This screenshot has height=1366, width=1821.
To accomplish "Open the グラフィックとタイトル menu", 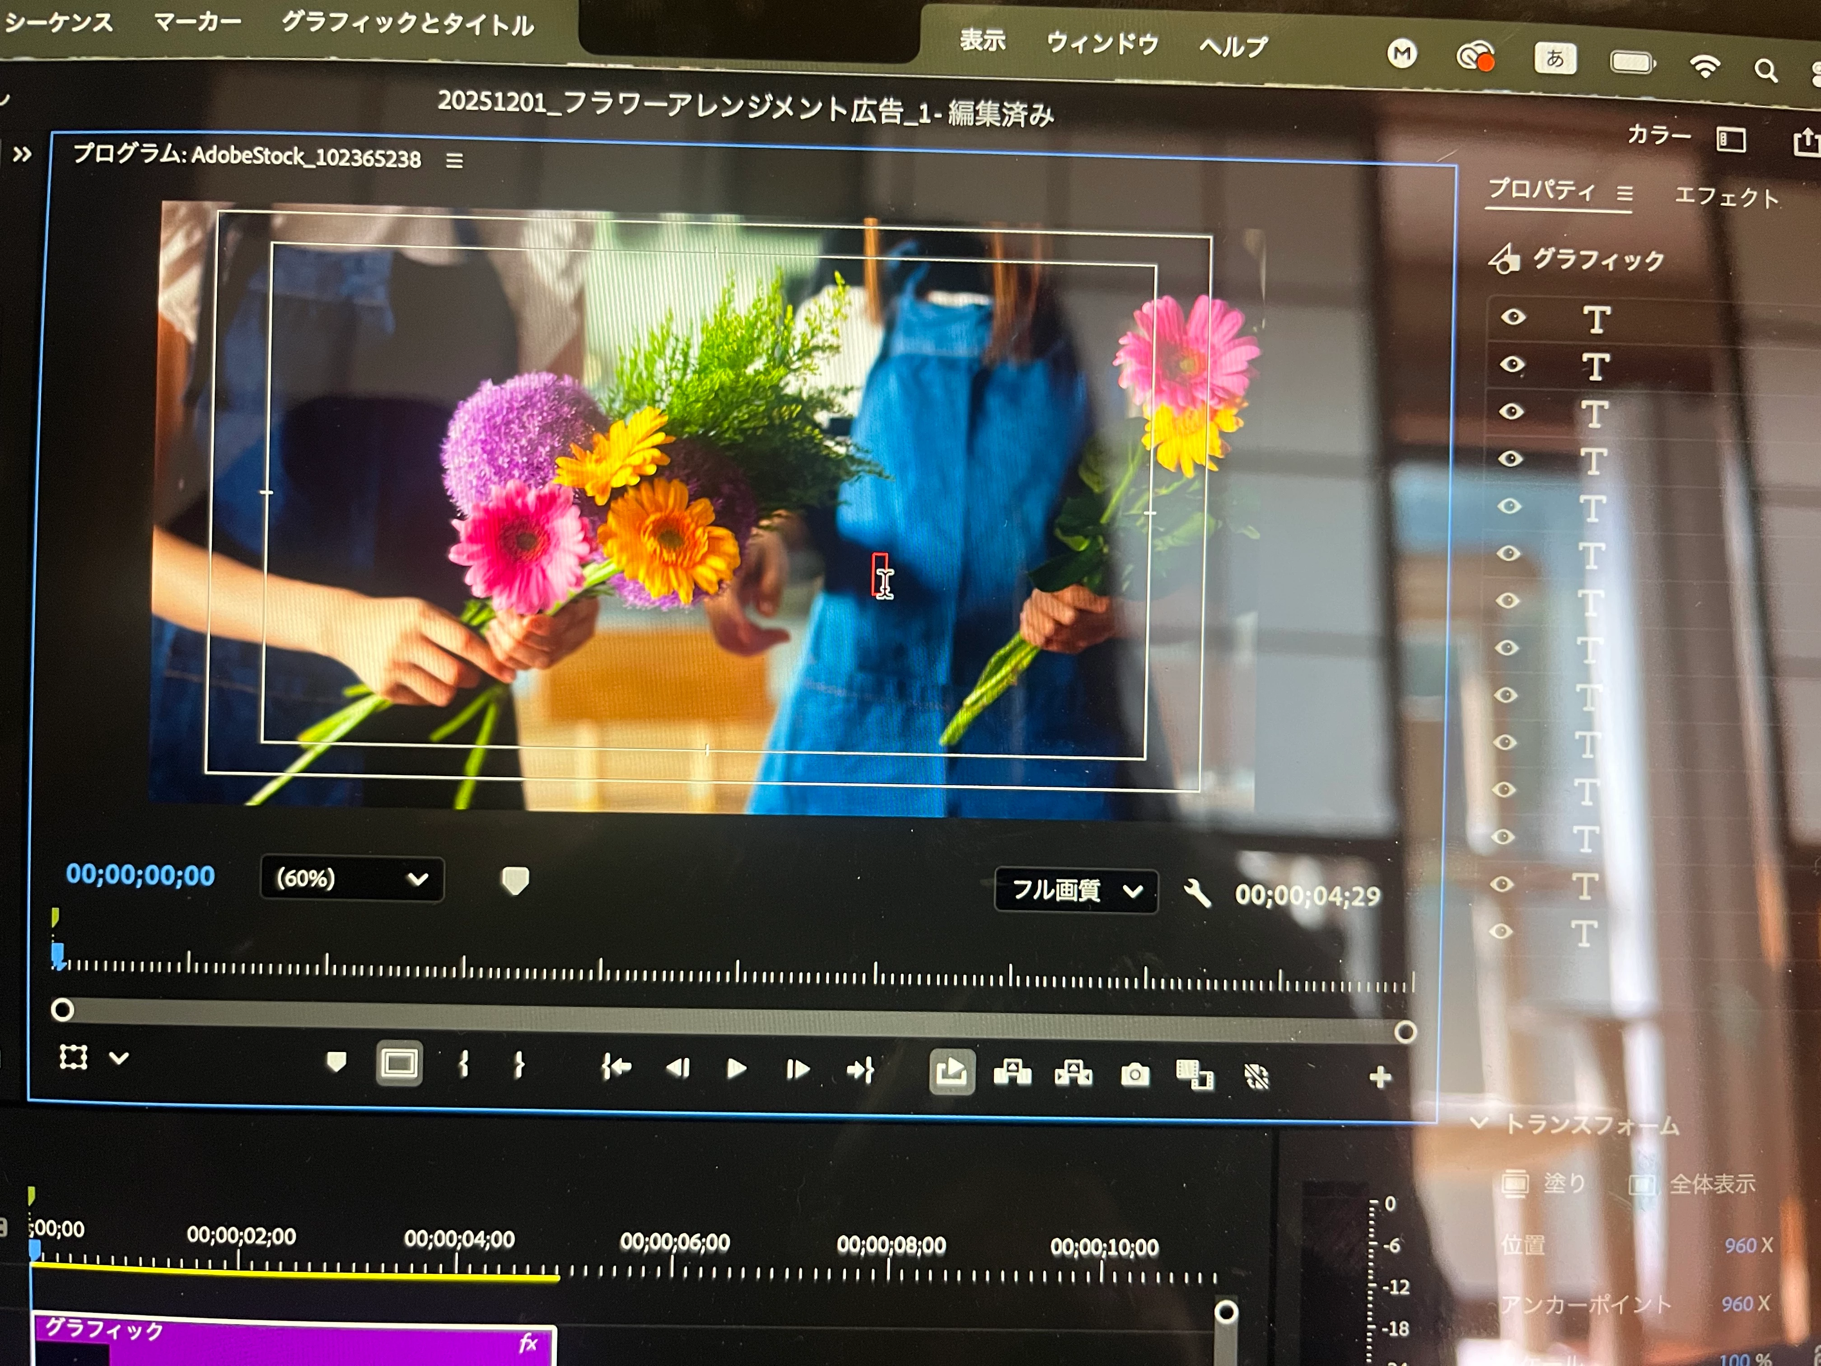I will click(x=407, y=23).
